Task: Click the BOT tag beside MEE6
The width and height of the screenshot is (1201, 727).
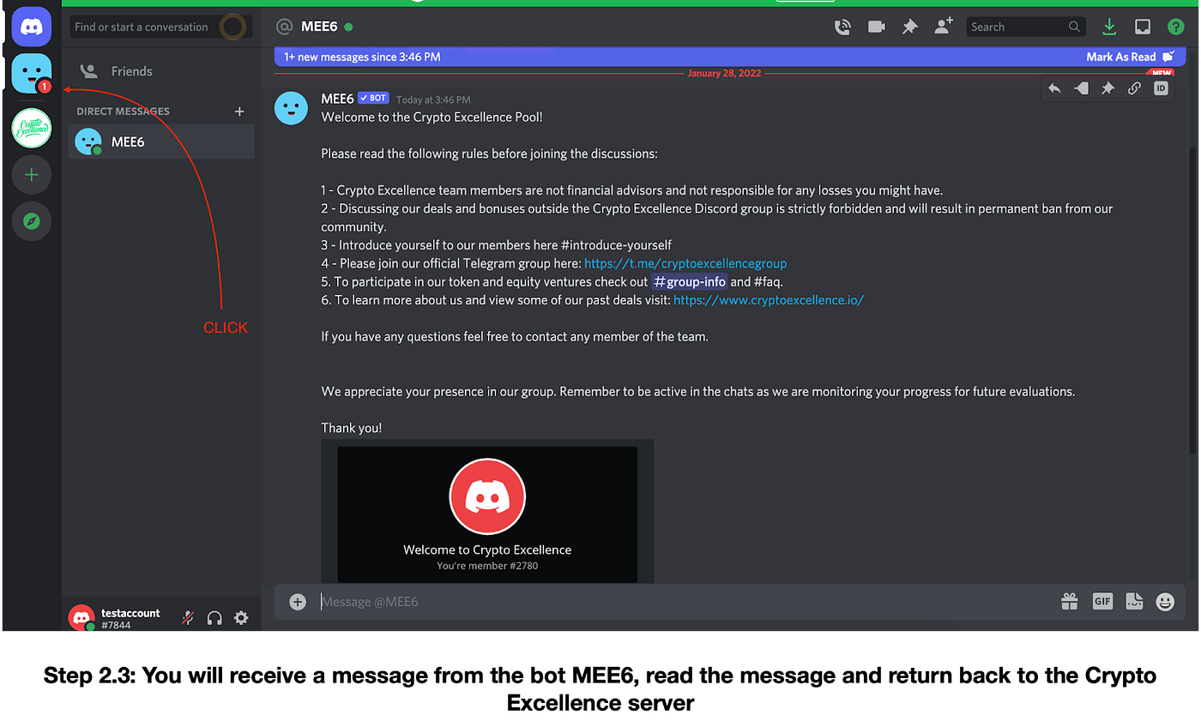Action: pos(373,99)
